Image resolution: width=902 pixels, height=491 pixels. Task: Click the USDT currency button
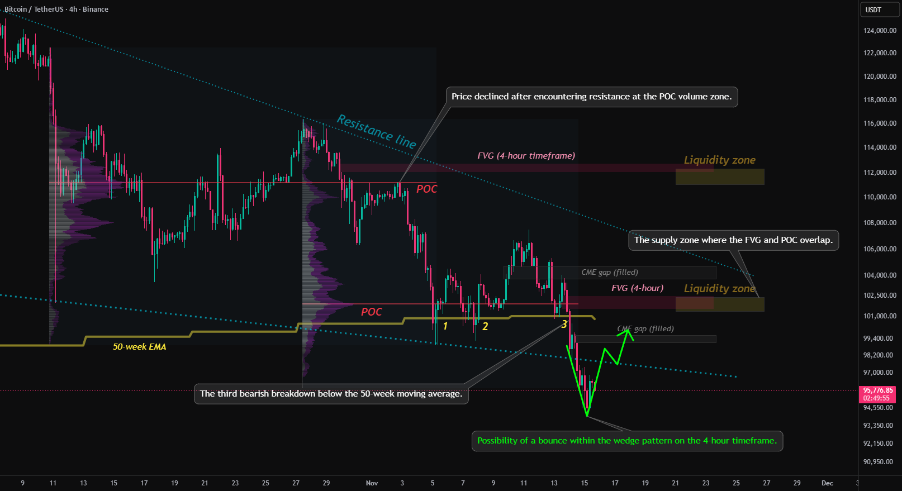click(873, 9)
